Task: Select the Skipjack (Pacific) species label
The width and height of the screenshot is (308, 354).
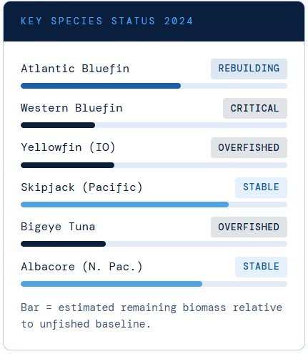Action: coord(81,187)
